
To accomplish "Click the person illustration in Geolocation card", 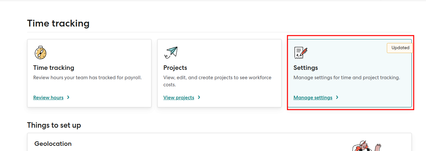I will (x=366, y=146).
